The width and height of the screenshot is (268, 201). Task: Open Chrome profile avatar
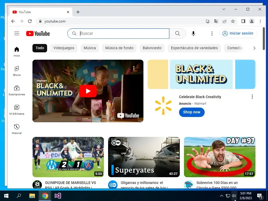[252, 21]
